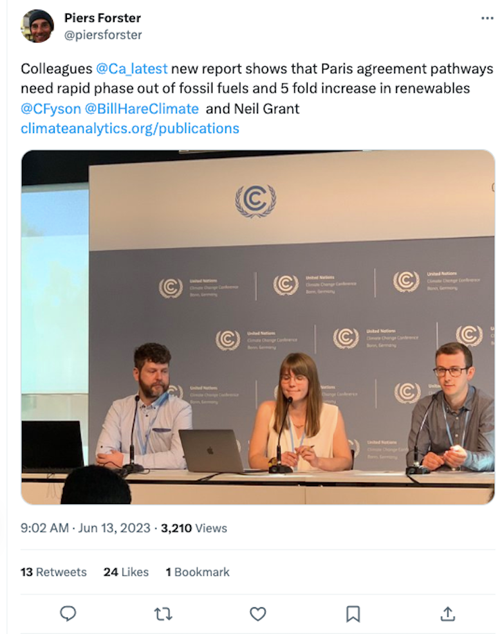Viewport: 502px width, 634px height.
Task: Click the reply speech bubble icon
Action: tap(68, 613)
